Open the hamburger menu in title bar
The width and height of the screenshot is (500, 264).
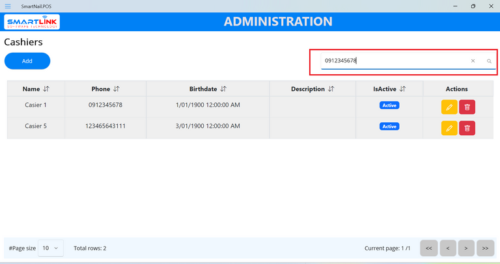coord(8,6)
